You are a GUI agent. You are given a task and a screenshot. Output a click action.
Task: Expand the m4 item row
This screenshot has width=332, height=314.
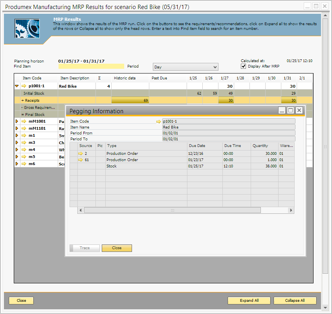[x=17, y=150]
